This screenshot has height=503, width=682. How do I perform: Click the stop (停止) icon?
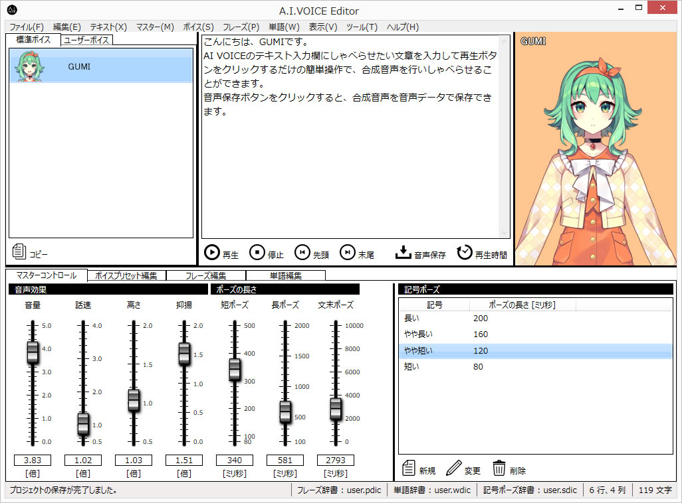coord(257,252)
